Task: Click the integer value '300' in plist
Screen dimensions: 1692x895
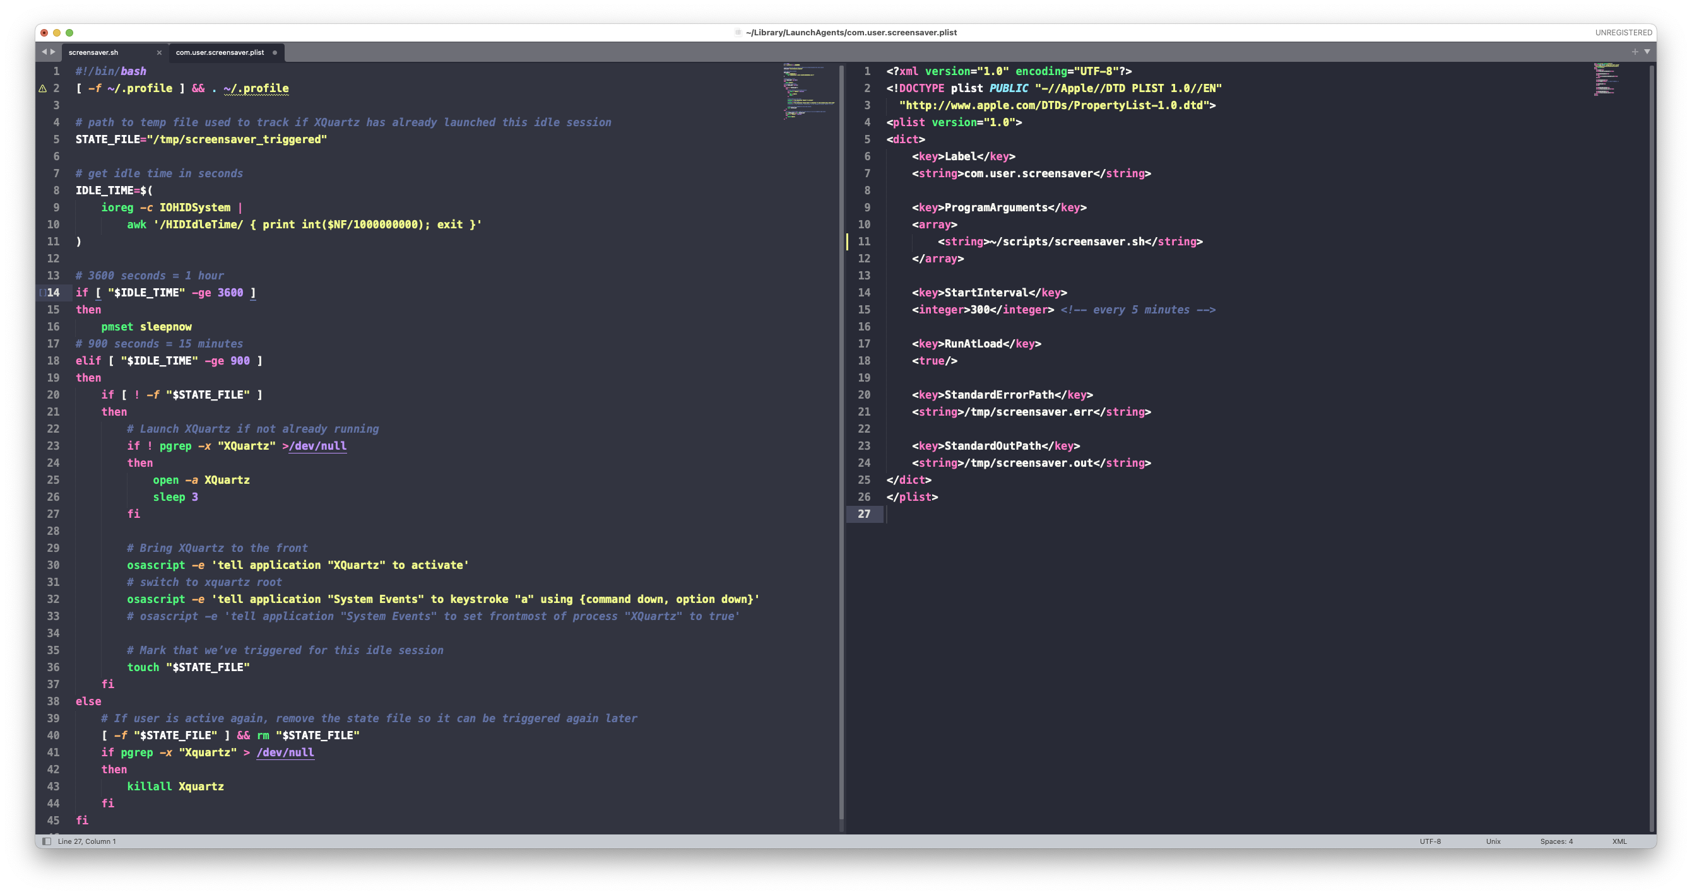Action: 980,310
